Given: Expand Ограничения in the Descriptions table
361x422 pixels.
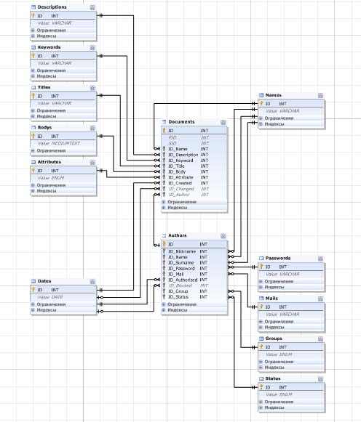Looking at the screenshot, I should pos(33,31).
